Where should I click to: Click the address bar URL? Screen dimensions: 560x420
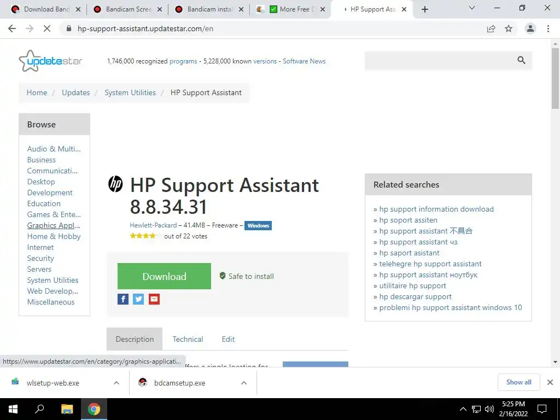[x=145, y=28]
